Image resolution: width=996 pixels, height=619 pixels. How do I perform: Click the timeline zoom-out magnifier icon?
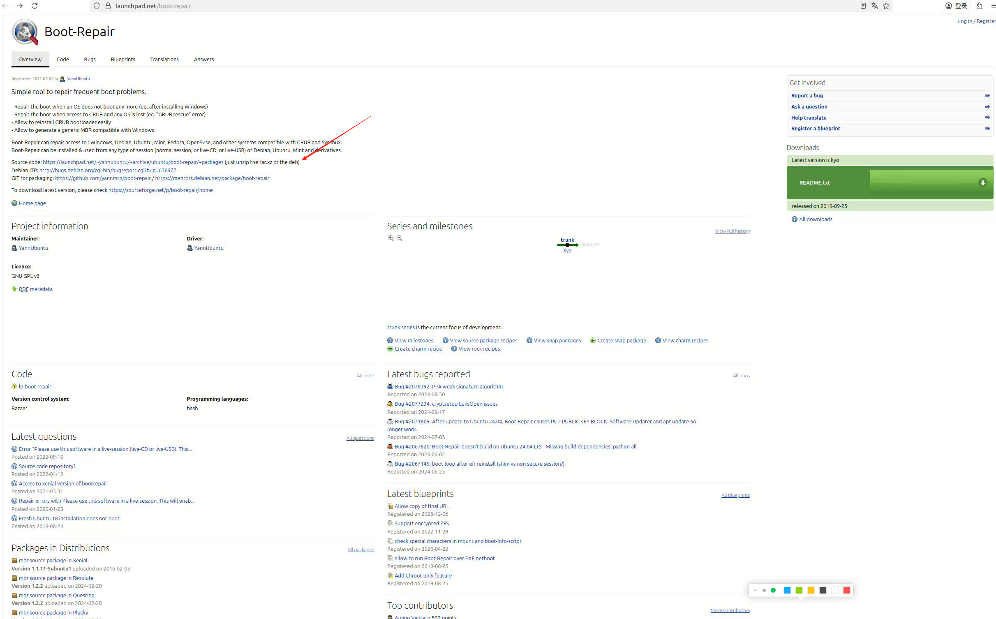click(x=399, y=238)
